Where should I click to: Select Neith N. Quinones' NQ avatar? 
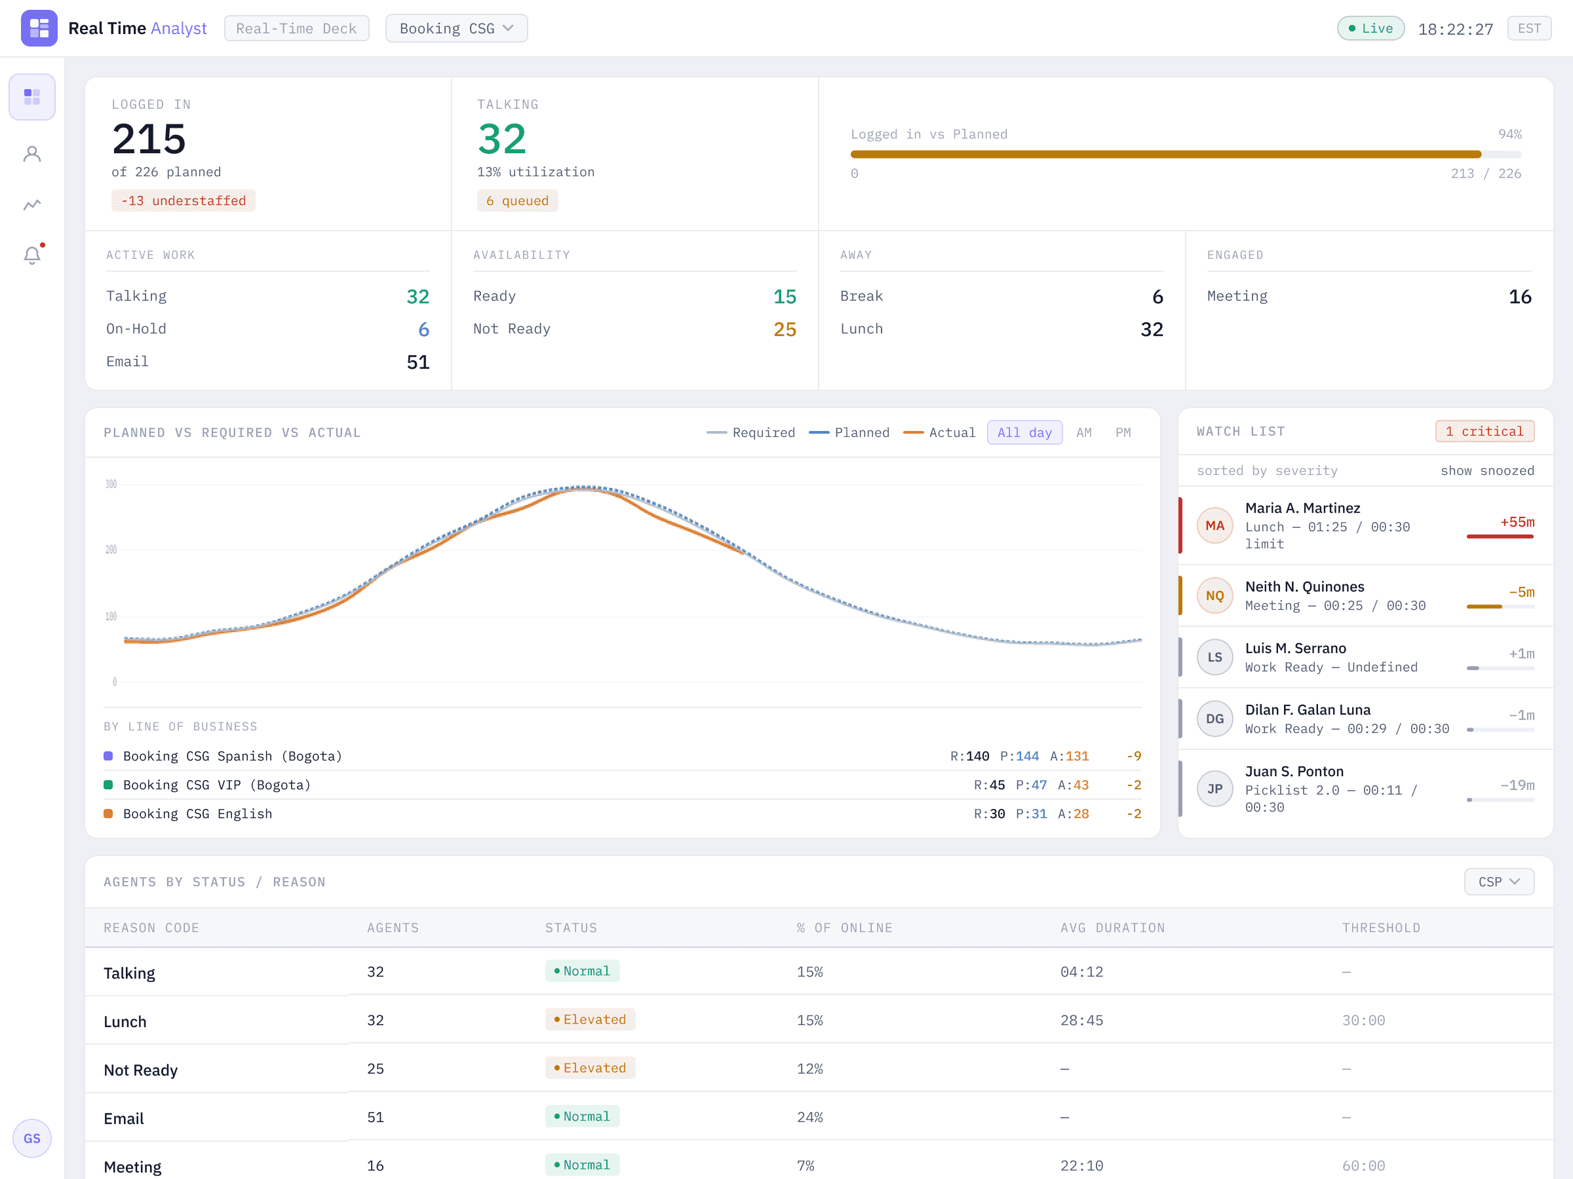[1214, 595]
